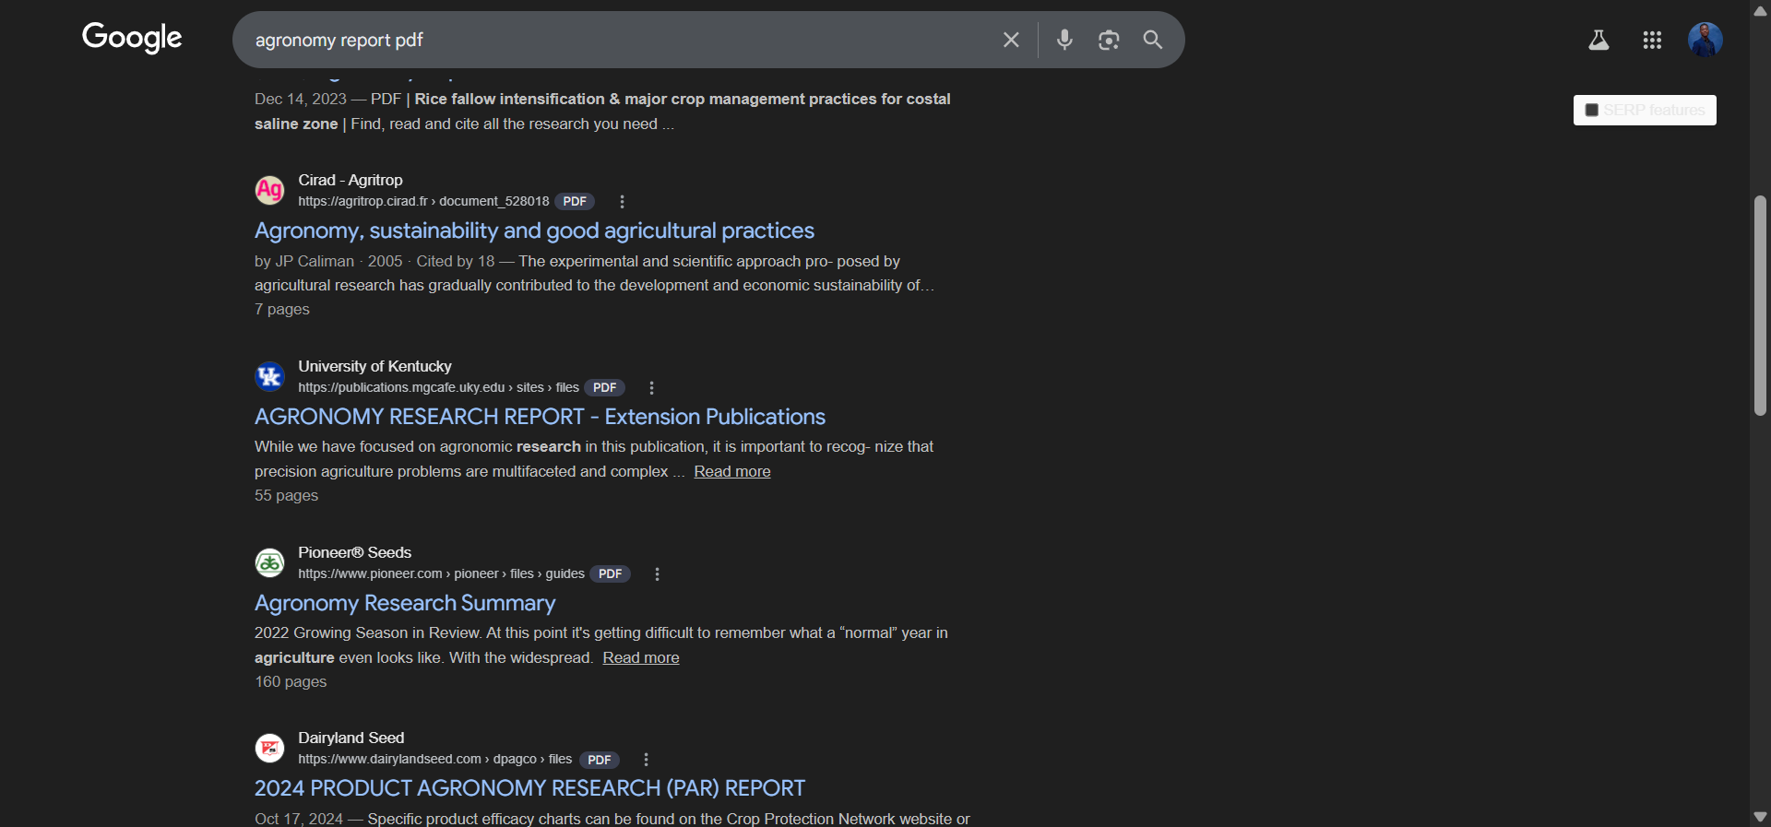Image resolution: width=1771 pixels, height=827 pixels.
Task: Open 2024 PRODUCT AGRONOMY RESEARCH (PAR) REPORT
Action: click(x=529, y=788)
